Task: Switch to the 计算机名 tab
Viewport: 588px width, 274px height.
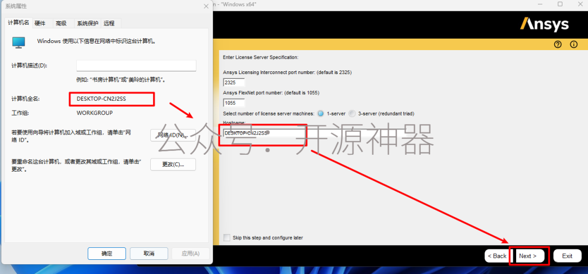Action: coord(19,23)
